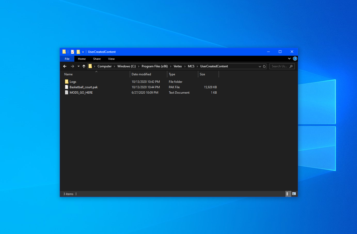Switch to details view layout

[x=287, y=194]
